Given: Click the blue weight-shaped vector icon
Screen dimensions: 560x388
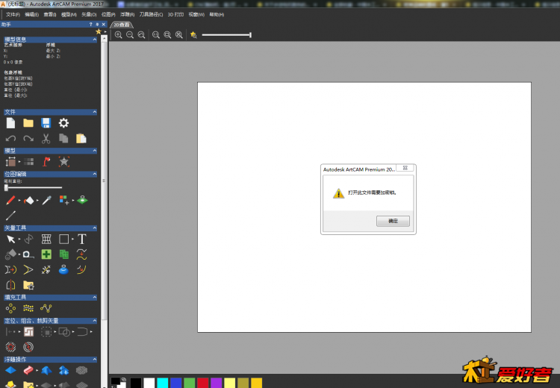Looking at the screenshot, I should 63,269.
